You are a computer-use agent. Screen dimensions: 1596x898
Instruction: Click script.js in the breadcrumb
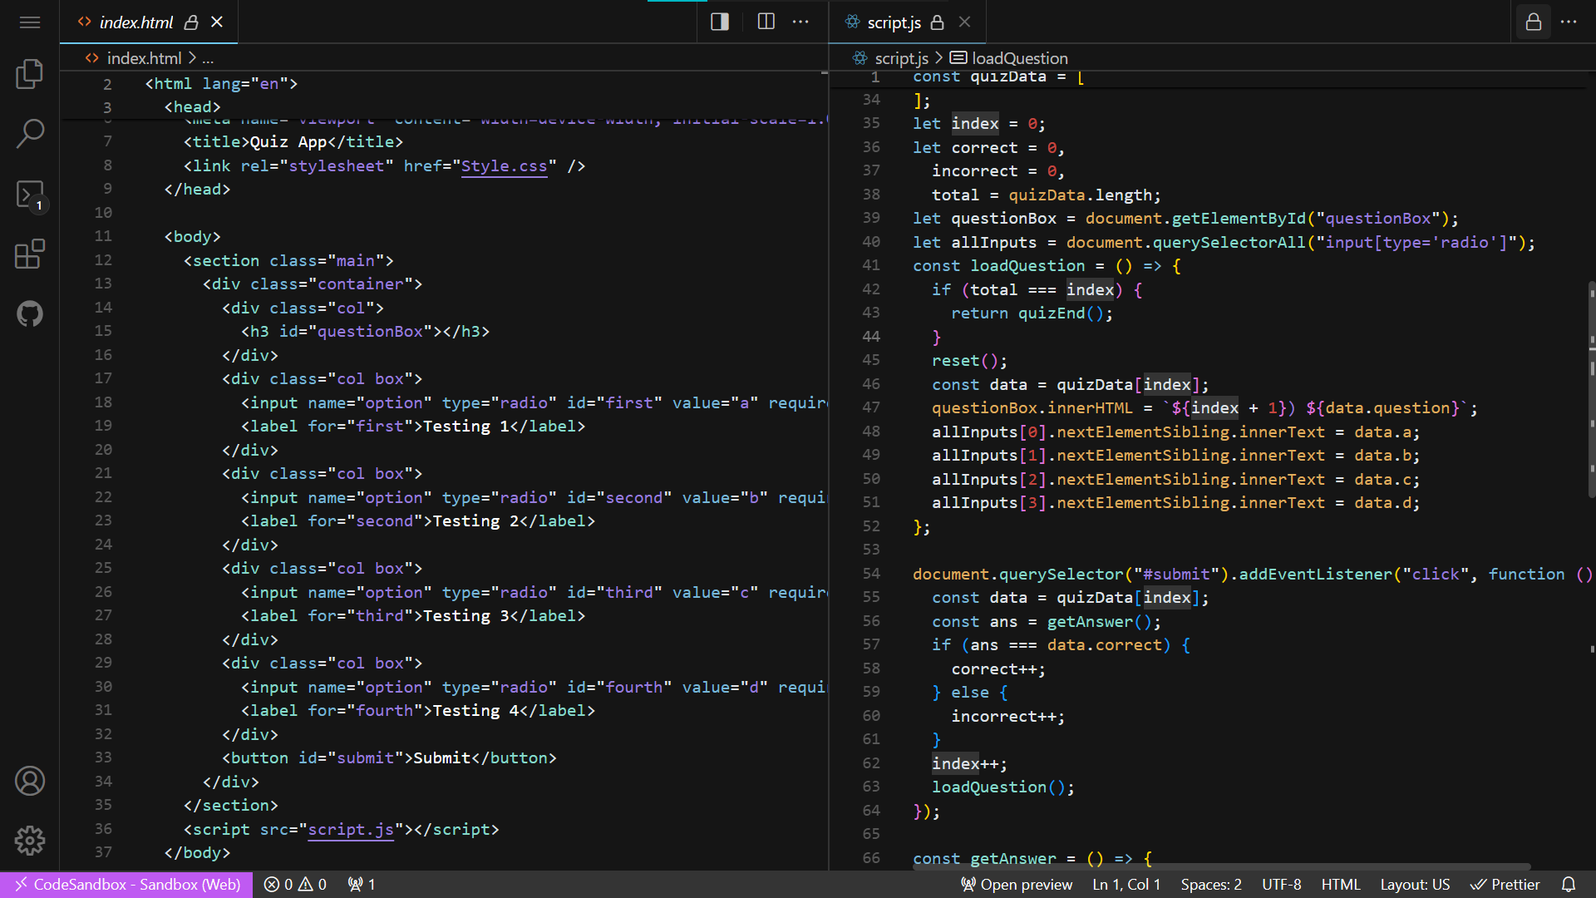901,58
